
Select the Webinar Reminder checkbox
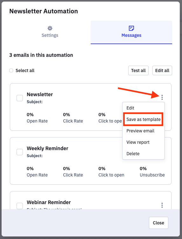pos(20,206)
